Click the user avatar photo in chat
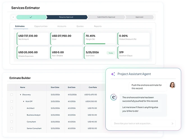 172,85
